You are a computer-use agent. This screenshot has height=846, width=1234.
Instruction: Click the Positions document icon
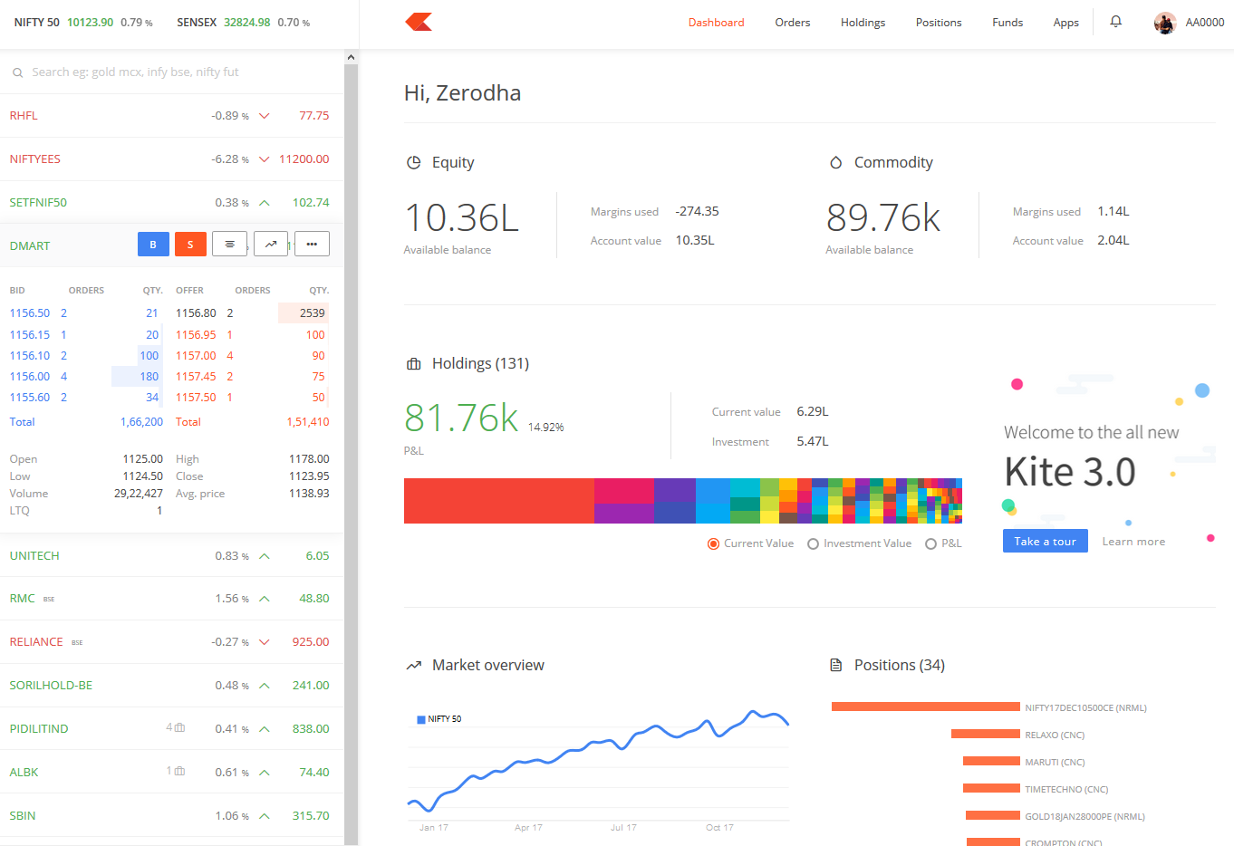836,666
